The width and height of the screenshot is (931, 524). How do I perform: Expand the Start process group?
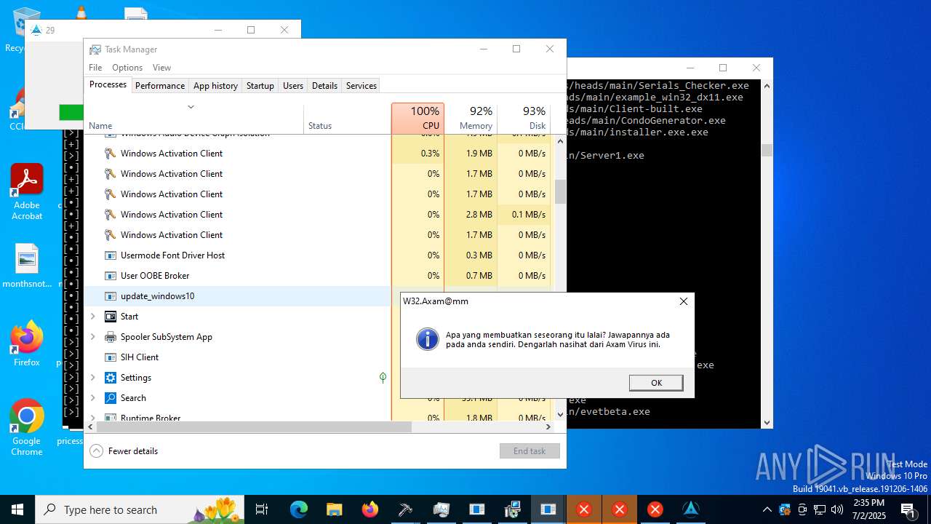92,317
